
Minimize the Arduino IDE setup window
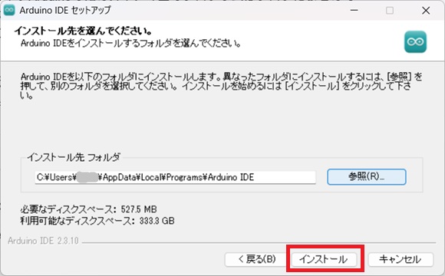[x=354, y=11]
